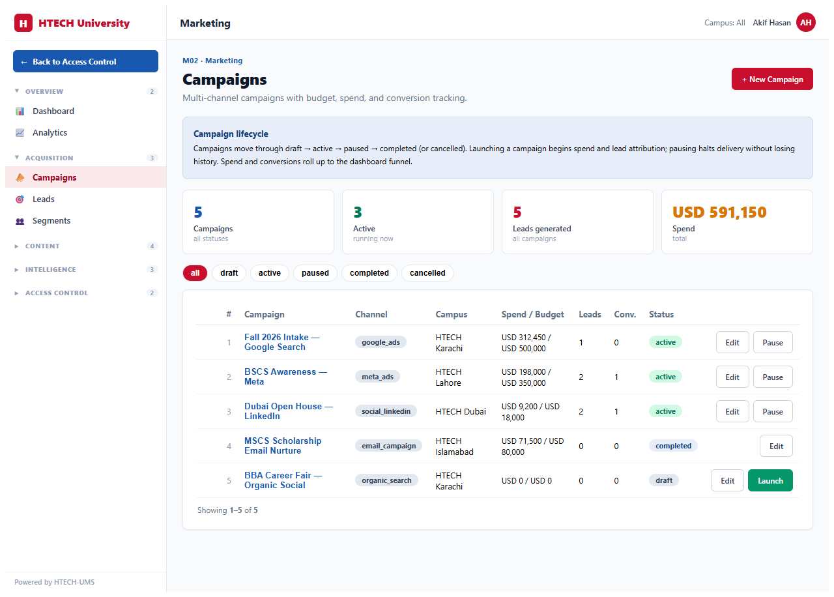
Task: Click the meta_ads channel tag
Action: point(377,377)
